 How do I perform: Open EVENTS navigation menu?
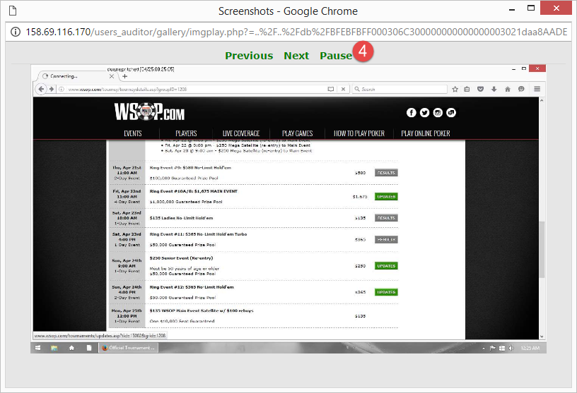click(x=133, y=133)
